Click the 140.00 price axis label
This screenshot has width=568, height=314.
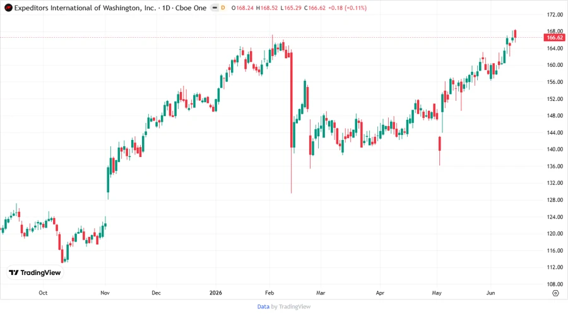(x=555, y=149)
